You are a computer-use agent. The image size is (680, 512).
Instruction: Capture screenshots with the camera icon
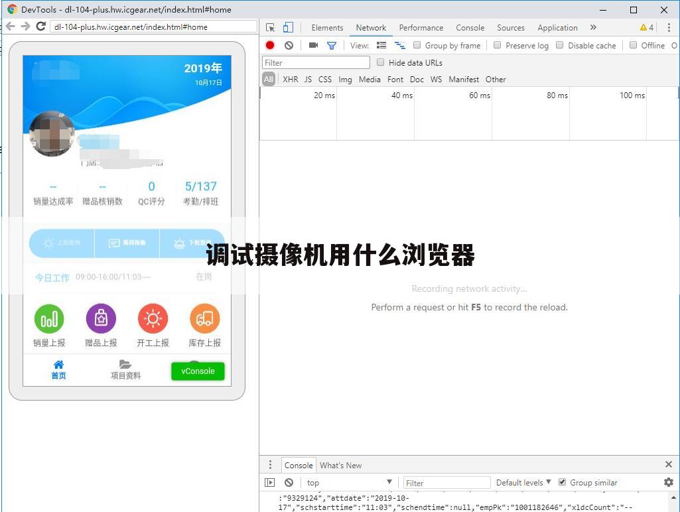tap(313, 45)
